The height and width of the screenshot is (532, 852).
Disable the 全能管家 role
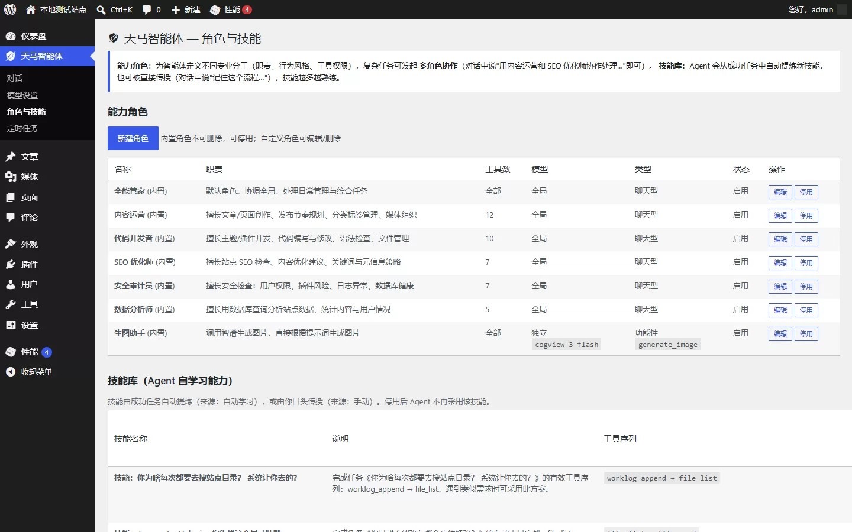click(x=806, y=192)
